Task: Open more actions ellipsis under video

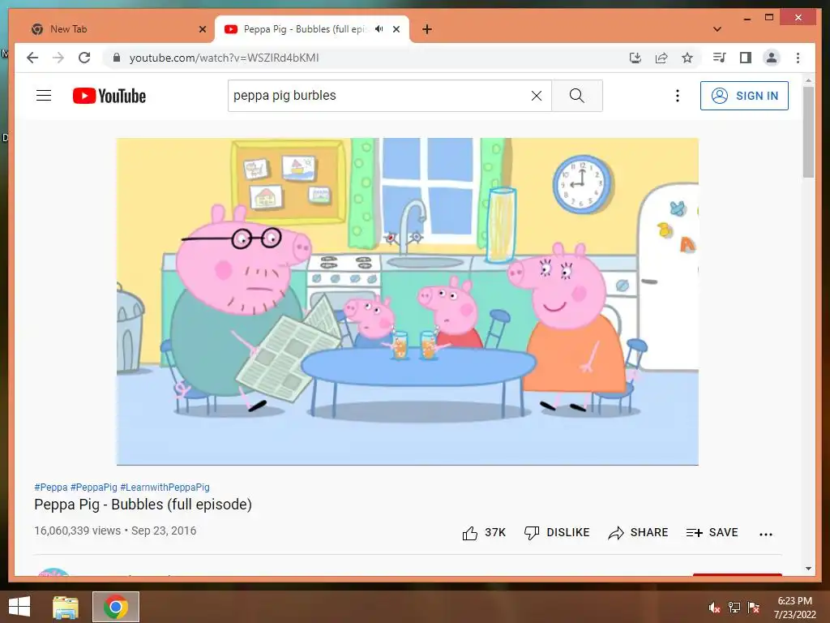Action: [x=765, y=534]
